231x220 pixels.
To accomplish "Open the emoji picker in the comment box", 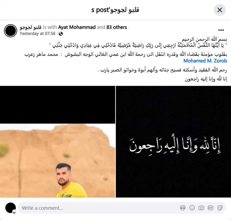I will coord(192,208).
